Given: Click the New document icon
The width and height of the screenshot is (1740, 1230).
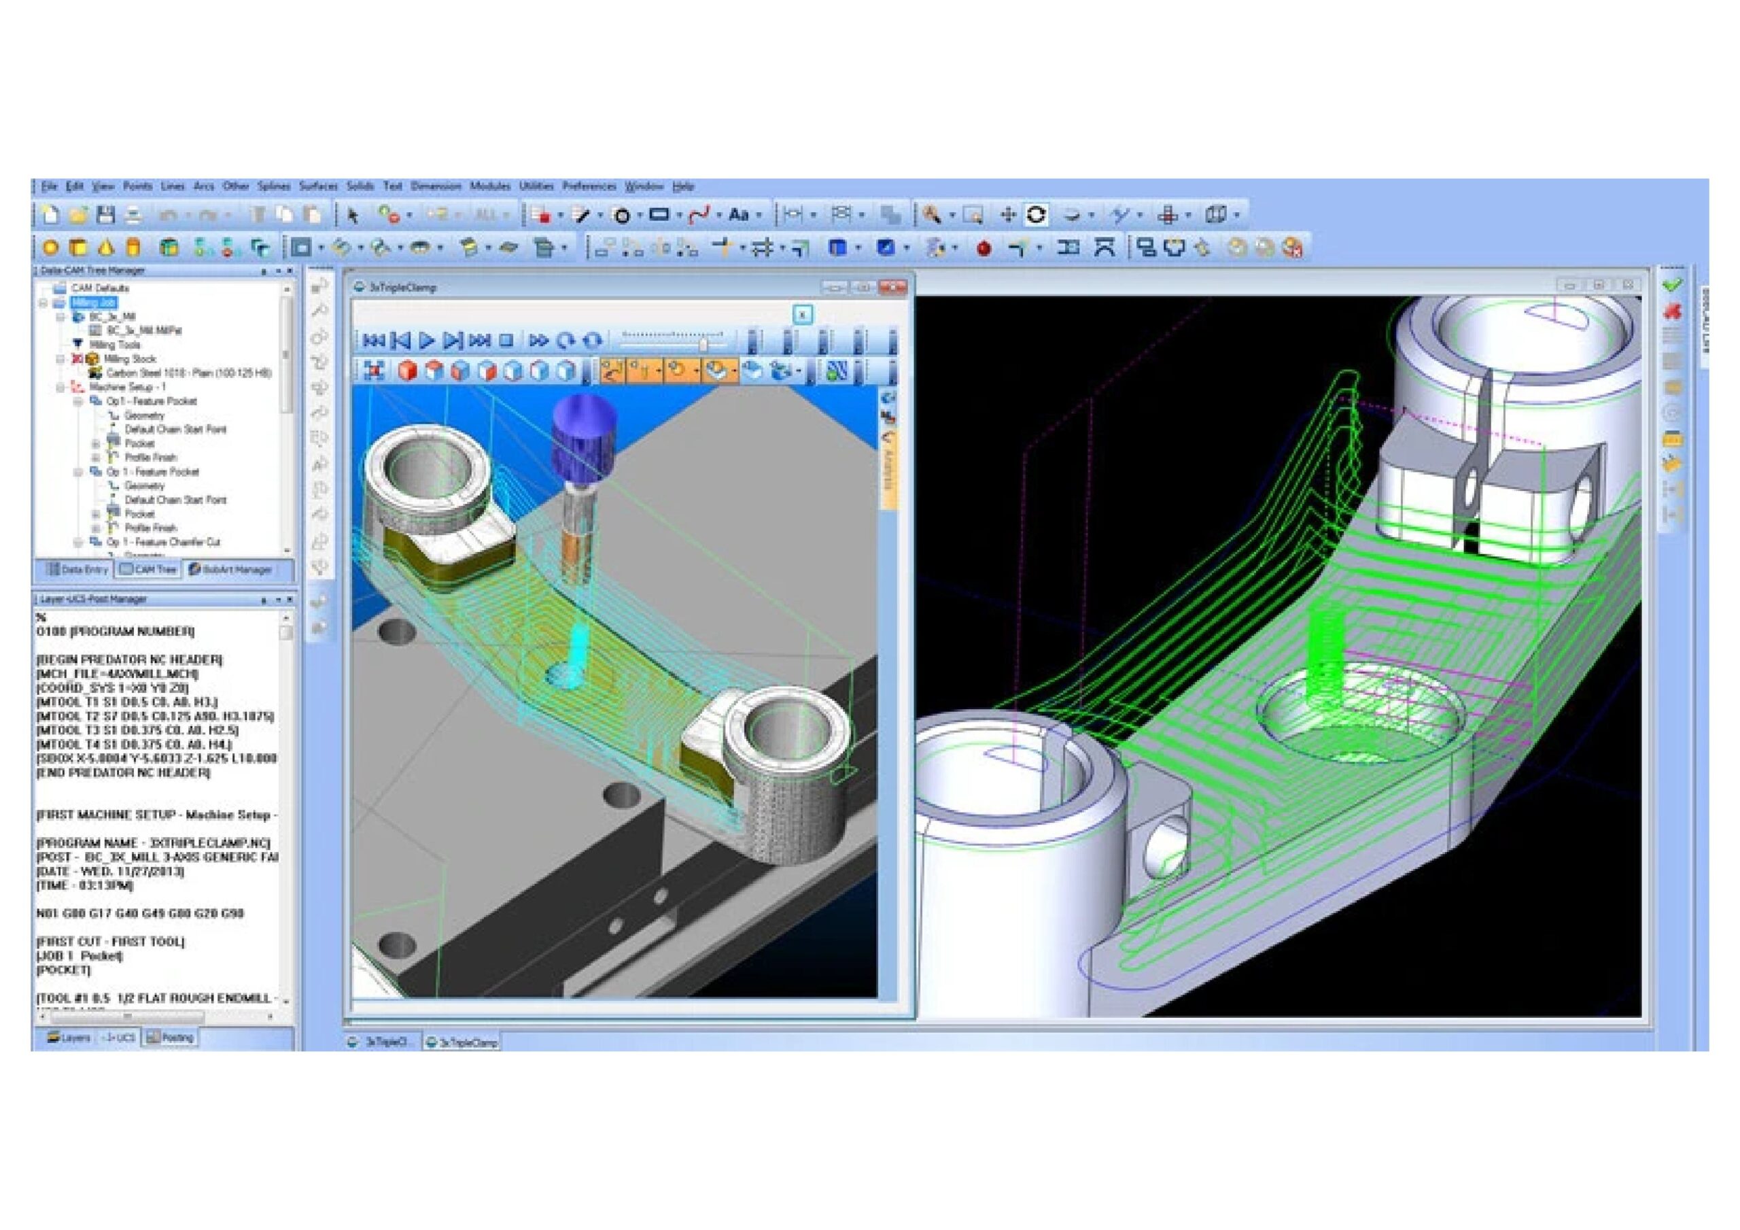Looking at the screenshot, I should click(x=50, y=216).
